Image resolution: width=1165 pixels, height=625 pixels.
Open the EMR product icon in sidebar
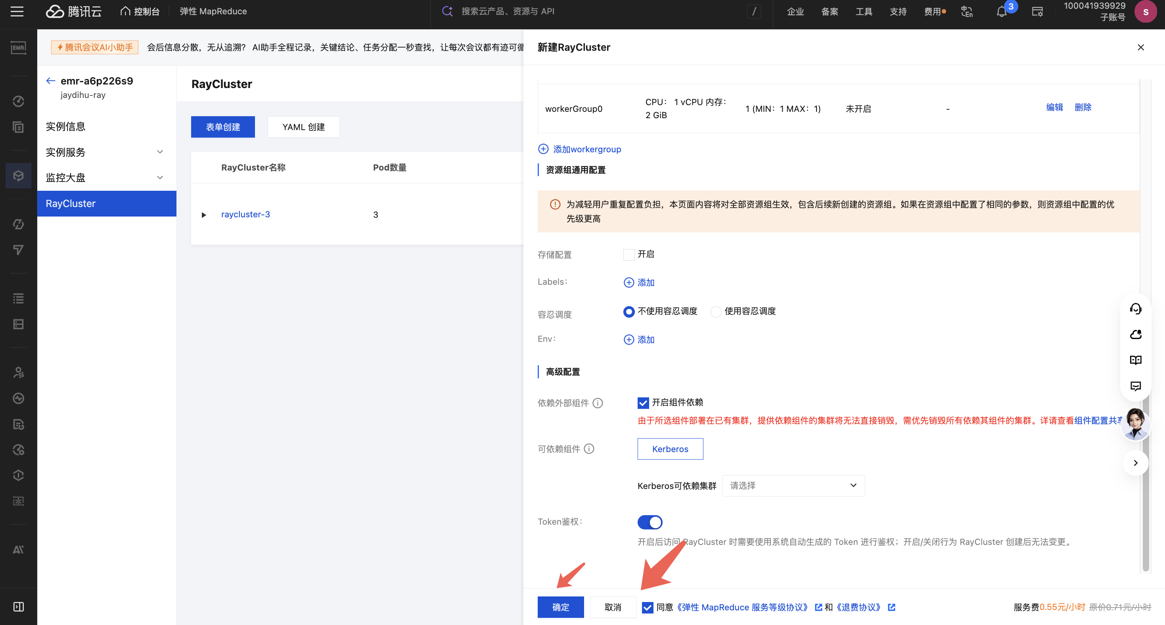[18, 48]
